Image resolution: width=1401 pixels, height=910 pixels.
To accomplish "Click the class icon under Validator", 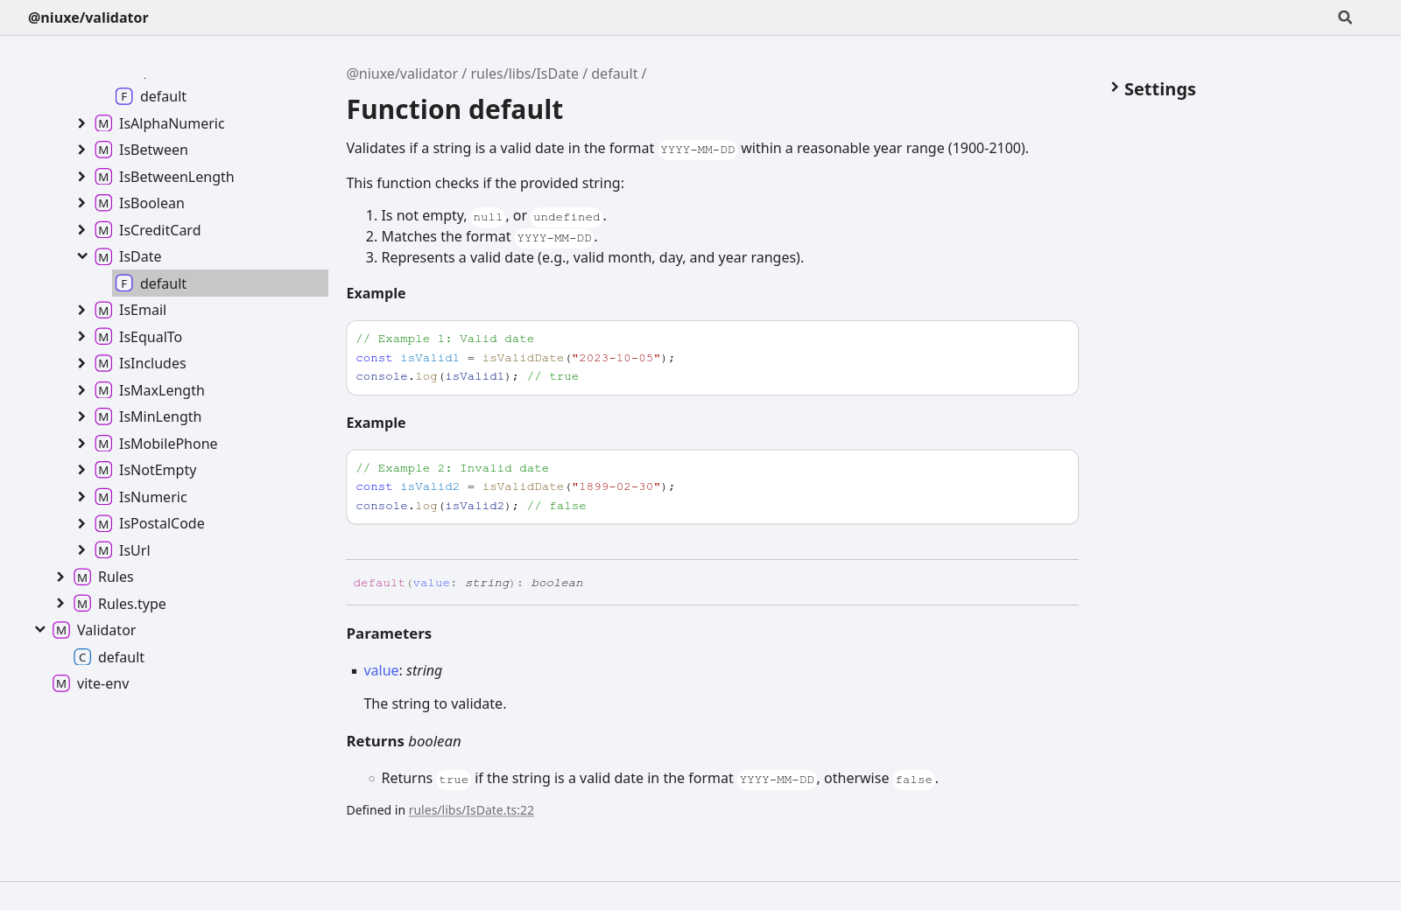I will (x=82, y=657).
